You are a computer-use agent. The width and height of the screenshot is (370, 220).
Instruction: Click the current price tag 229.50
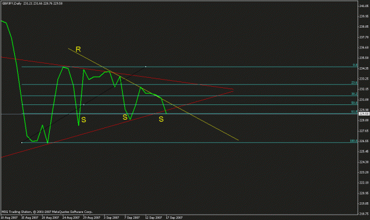pos(364,114)
